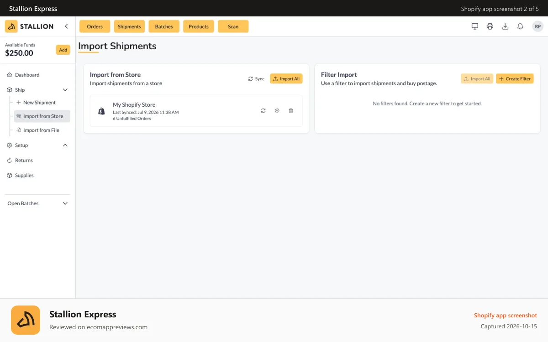Open the Products tab
548x342 pixels.
coord(199,26)
